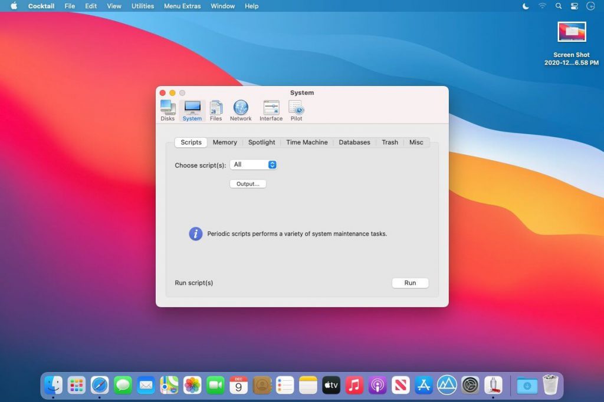Expand the Choose script(s) dropdown

(x=253, y=165)
